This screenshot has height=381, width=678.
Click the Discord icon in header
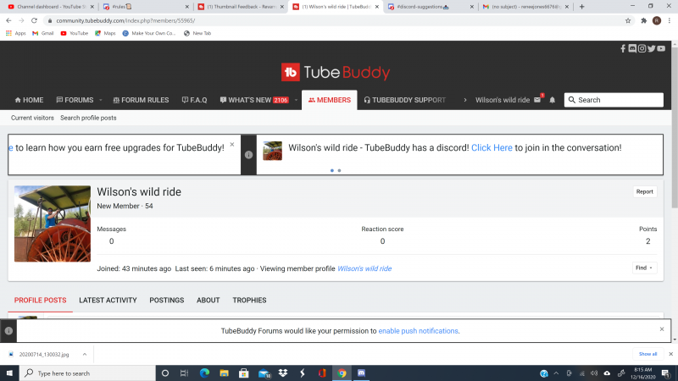632,49
